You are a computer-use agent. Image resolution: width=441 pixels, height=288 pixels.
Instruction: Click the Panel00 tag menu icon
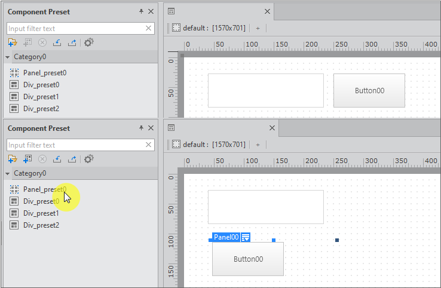tap(246, 237)
